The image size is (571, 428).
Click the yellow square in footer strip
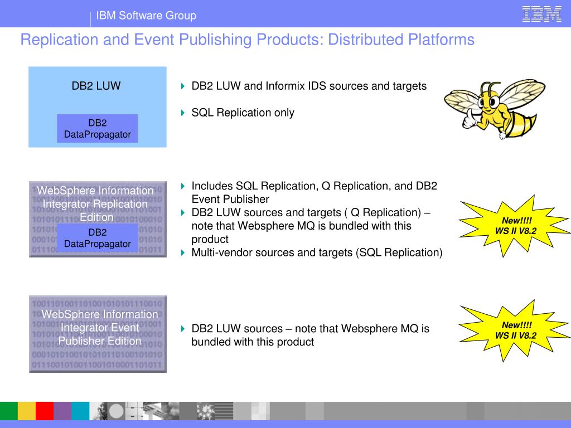coord(27,411)
